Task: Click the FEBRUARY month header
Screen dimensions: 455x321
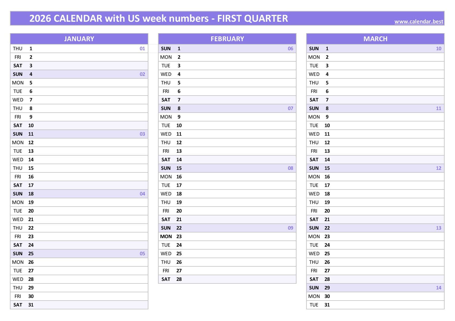Action: pos(227,39)
